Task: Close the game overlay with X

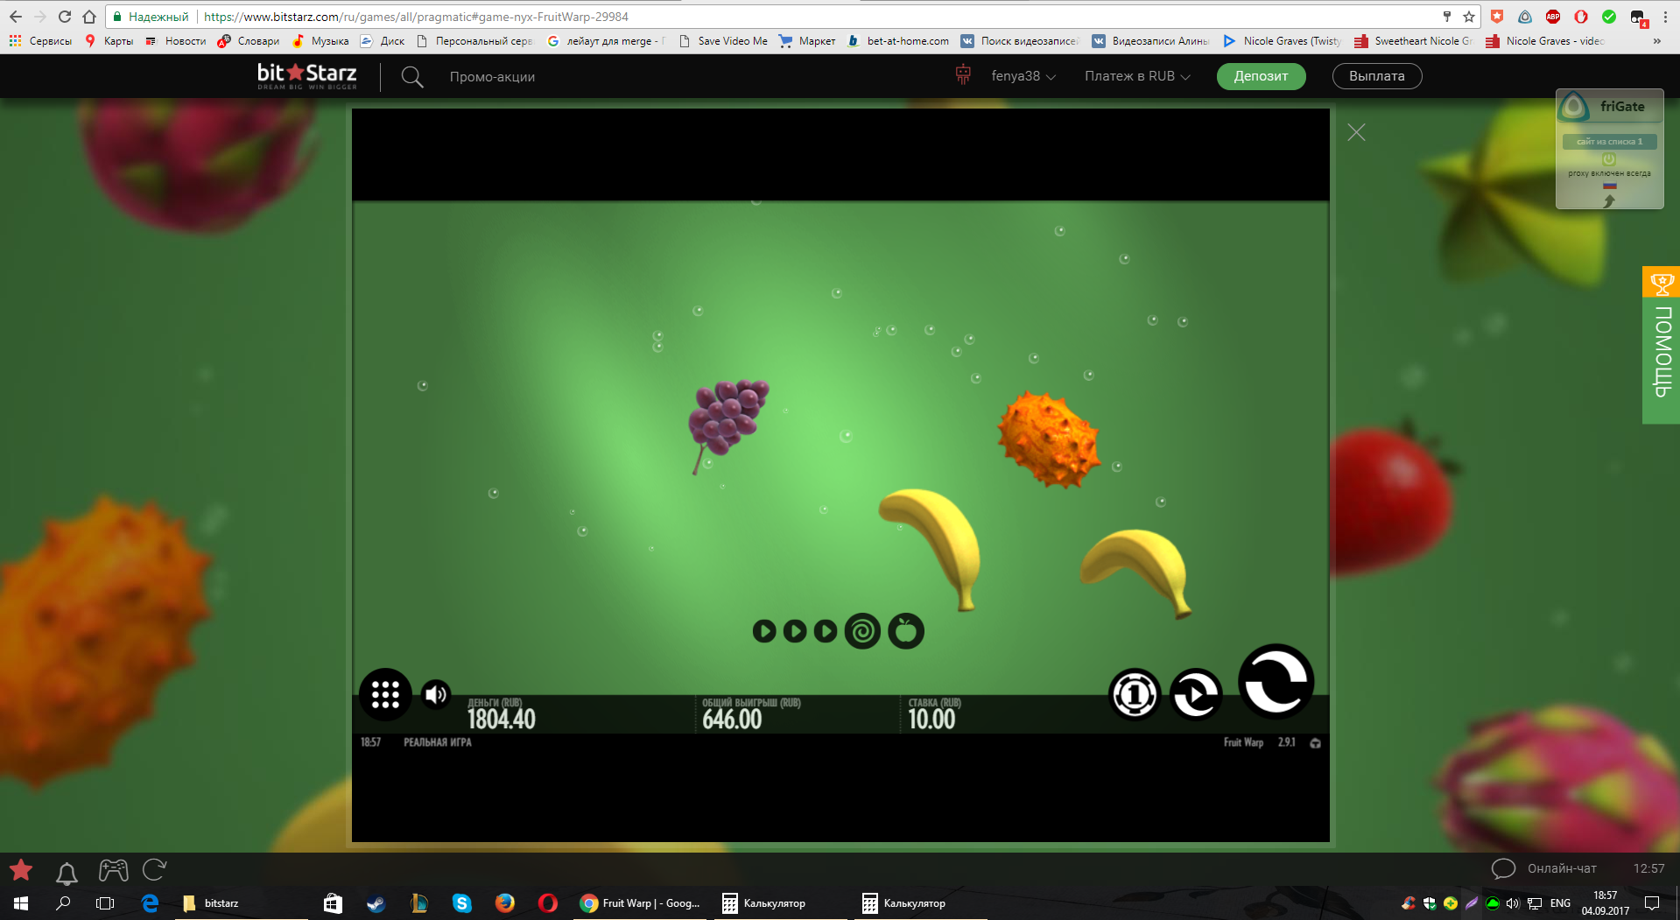Action: 1356,132
